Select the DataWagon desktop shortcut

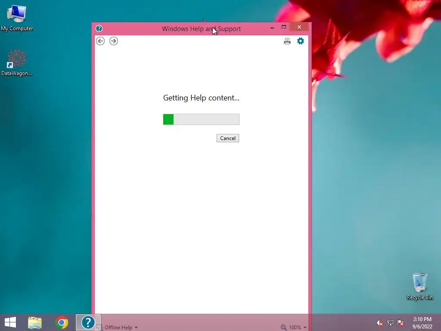click(17, 63)
